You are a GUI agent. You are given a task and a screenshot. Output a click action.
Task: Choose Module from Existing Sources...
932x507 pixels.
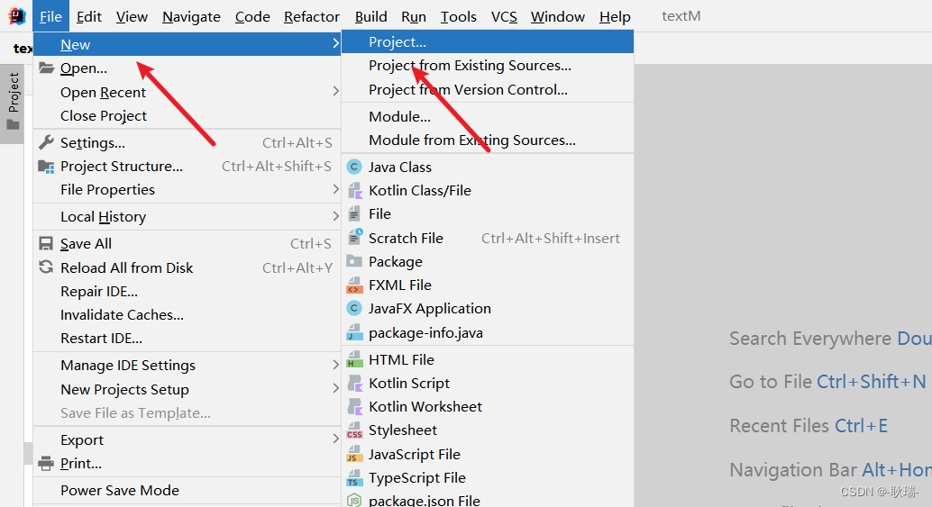tap(488, 140)
